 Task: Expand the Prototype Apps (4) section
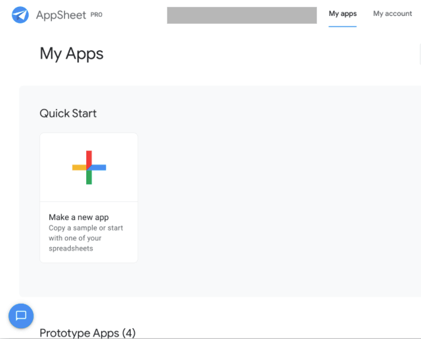(87, 333)
